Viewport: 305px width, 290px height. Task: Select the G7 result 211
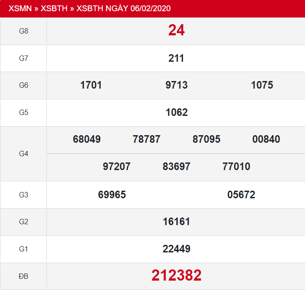[176, 58]
